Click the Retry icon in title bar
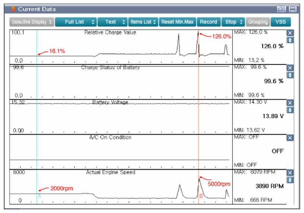 coord(281,9)
